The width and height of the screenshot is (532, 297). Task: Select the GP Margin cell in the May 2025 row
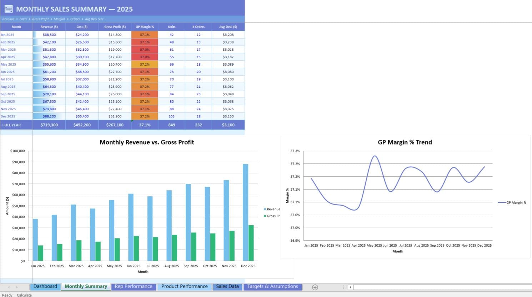coord(145,65)
